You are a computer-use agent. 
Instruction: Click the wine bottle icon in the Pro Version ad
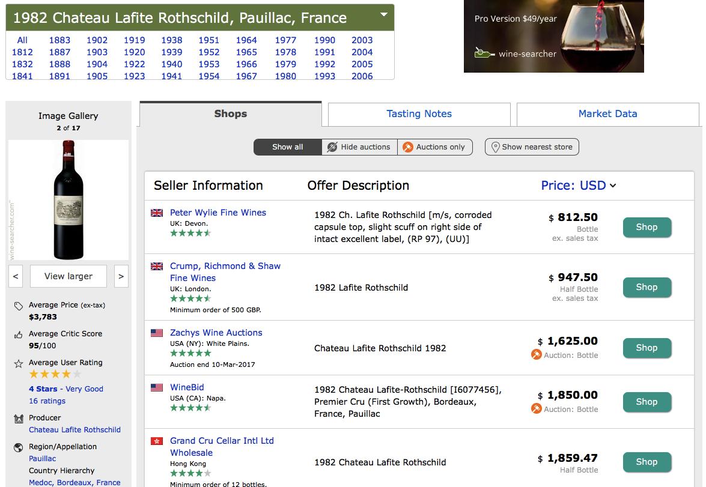(481, 54)
